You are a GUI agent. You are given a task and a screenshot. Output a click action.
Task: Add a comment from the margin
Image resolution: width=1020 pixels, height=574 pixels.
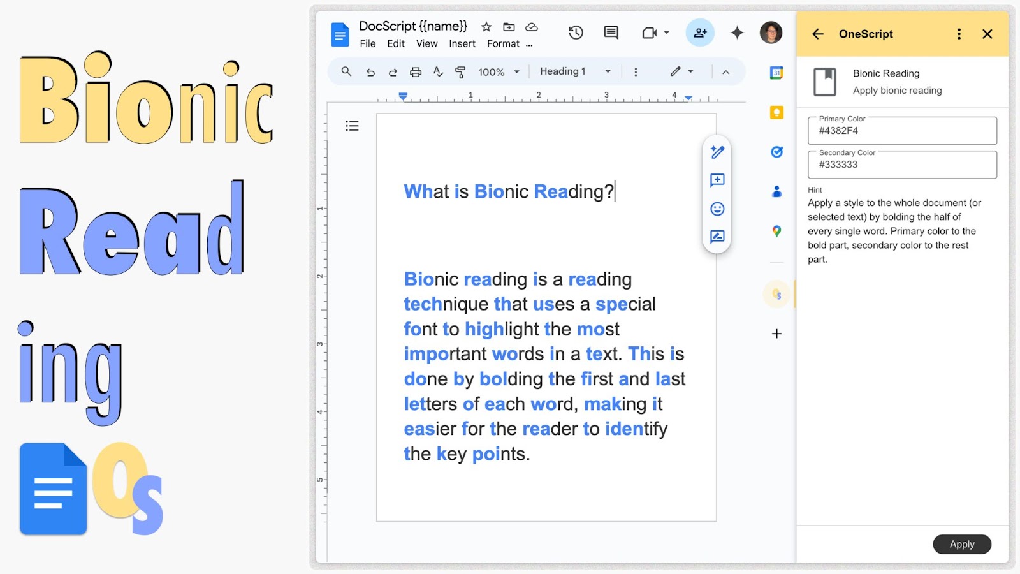[x=717, y=180]
